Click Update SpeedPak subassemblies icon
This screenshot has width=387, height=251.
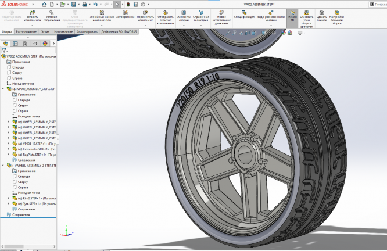coord(307,12)
